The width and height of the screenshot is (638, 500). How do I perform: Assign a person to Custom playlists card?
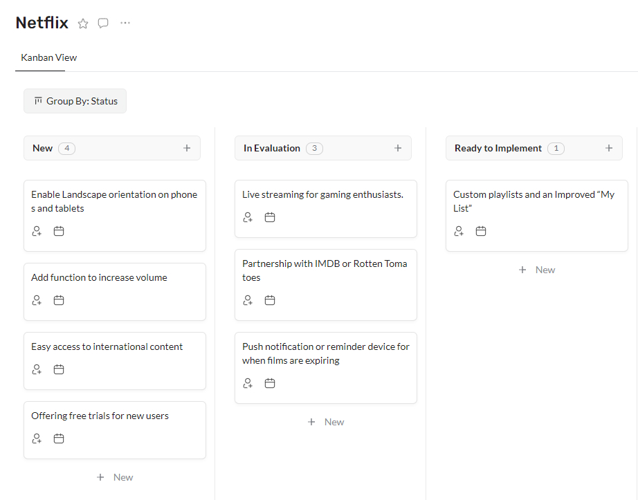pos(459,231)
